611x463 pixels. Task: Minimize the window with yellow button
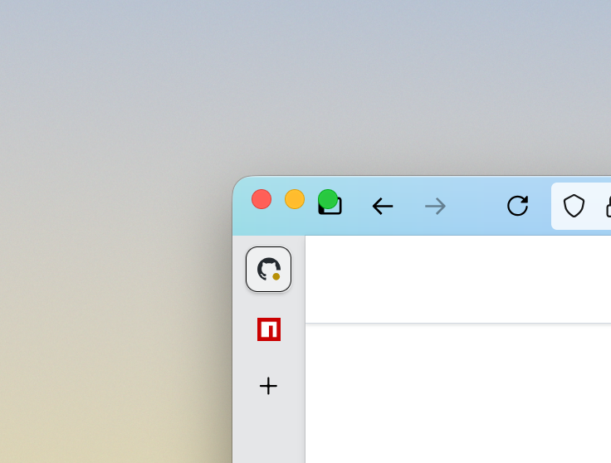pyautogui.click(x=295, y=199)
